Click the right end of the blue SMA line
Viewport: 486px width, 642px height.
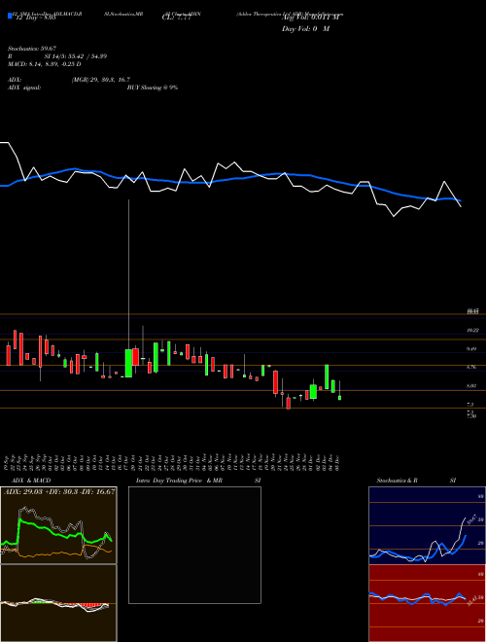click(x=460, y=200)
